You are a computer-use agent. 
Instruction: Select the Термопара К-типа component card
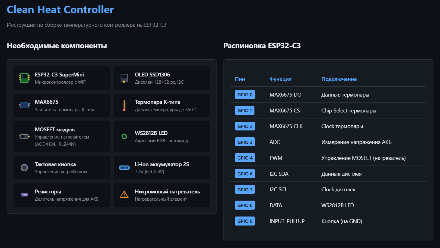(162, 105)
